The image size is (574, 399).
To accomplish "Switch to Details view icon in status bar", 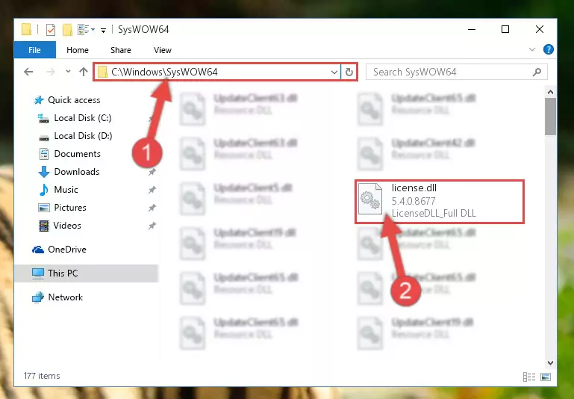I will [x=529, y=377].
